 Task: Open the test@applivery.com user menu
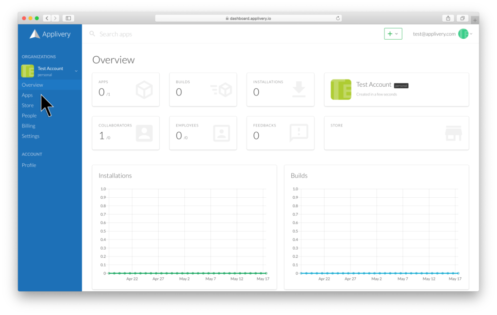tap(443, 34)
